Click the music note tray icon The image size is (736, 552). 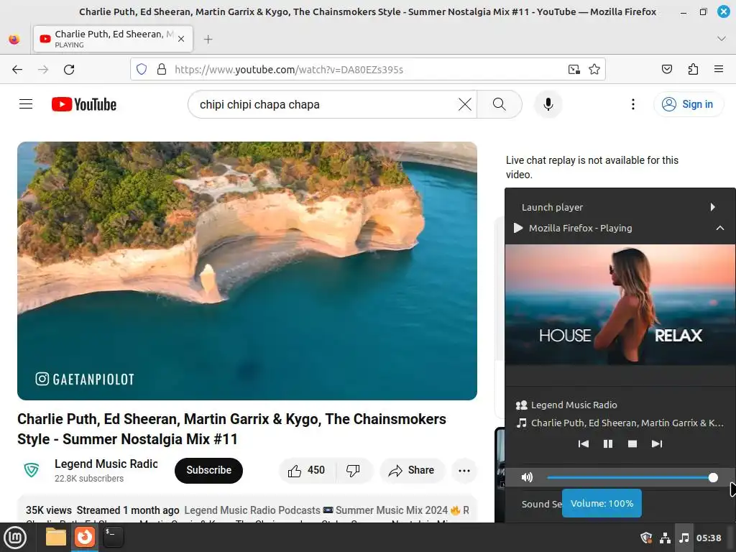click(684, 538)
